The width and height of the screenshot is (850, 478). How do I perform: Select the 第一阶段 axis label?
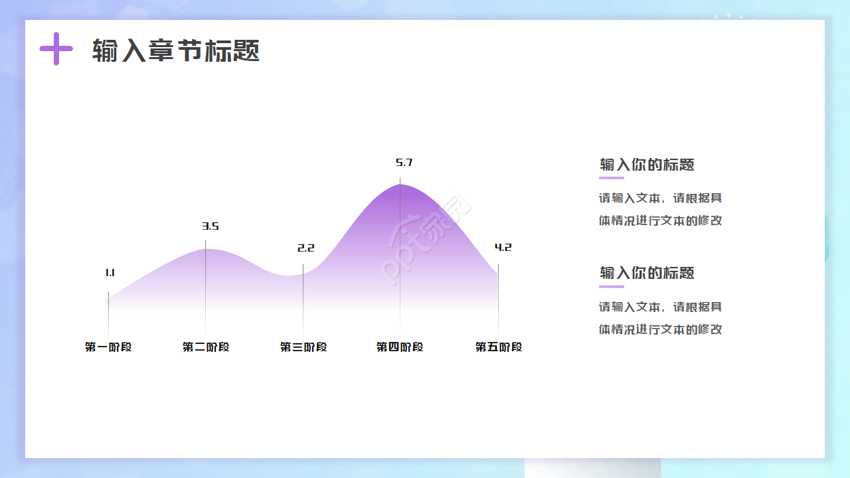tap(109, 347)
